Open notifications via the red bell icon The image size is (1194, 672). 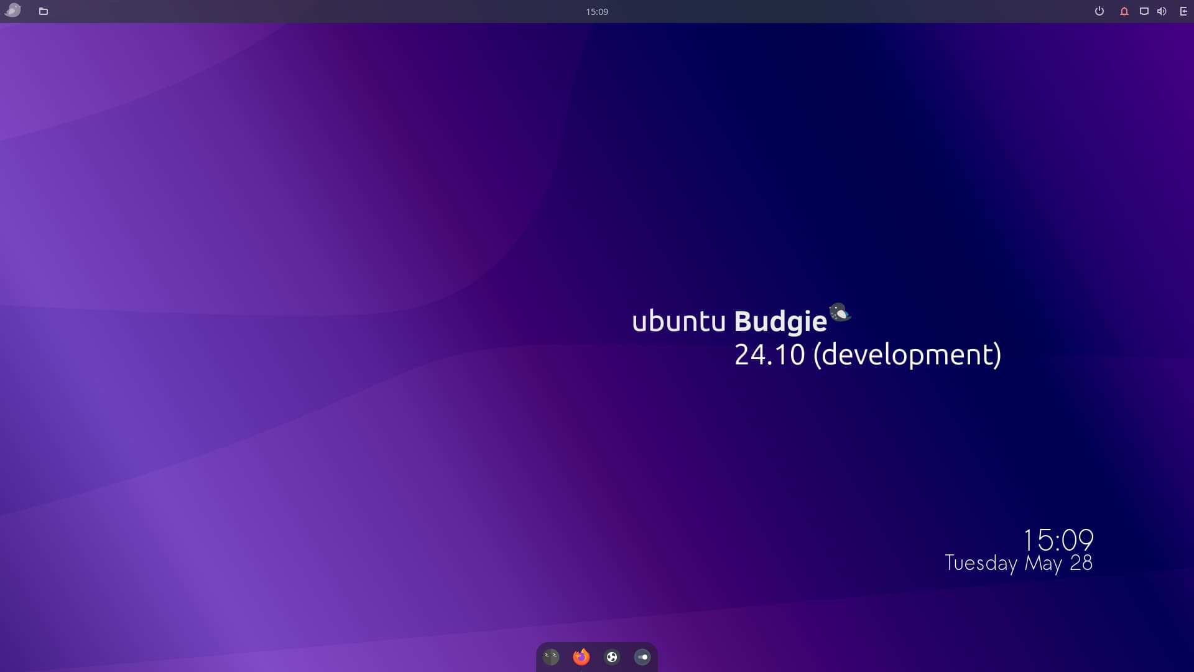pyautogui.click(x=1124, y=11)
